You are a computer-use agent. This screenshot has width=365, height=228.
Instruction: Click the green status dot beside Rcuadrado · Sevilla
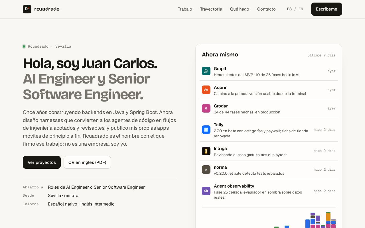(x=24, y=46)
